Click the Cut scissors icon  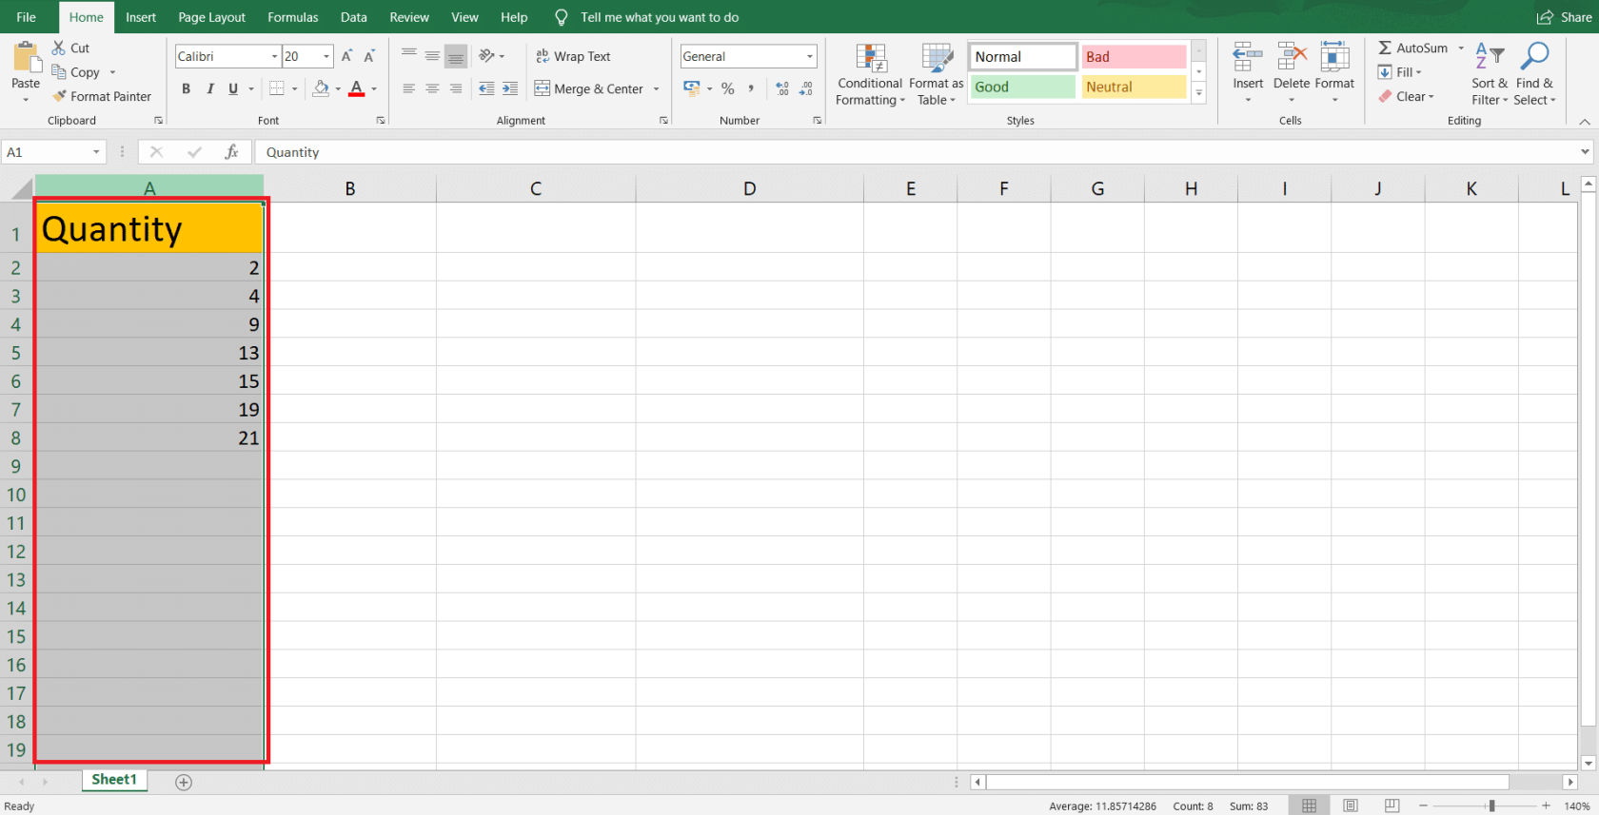coord(59,48)
